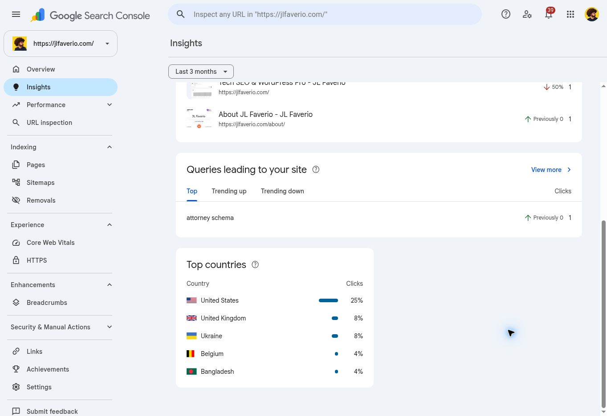This screenshot has height=416, width=607.
Task: Click the United Kingdom country row
Action: tap(275, 318)
